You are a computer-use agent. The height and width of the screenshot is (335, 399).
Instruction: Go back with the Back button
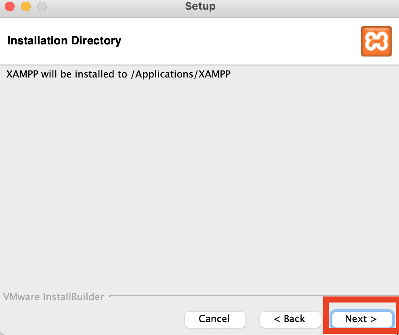point(290,319)
